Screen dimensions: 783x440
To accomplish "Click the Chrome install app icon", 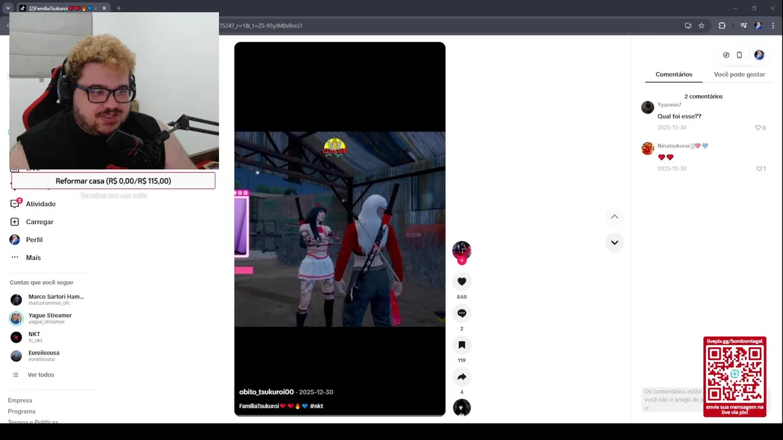I will click(688, 26).
